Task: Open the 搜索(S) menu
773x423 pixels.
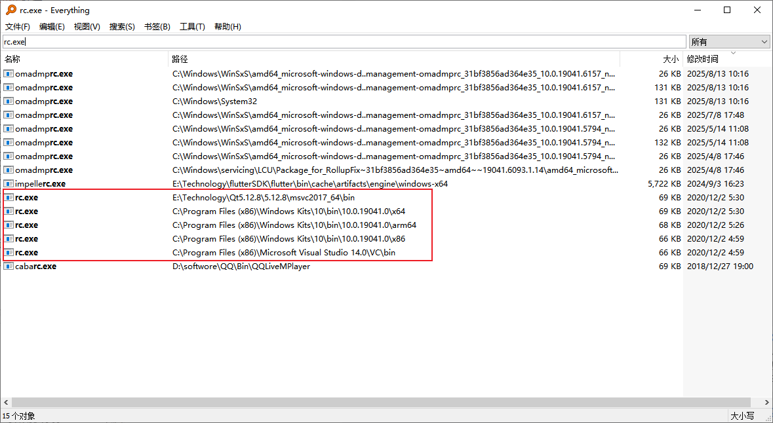Action: [x=122, y=27]
